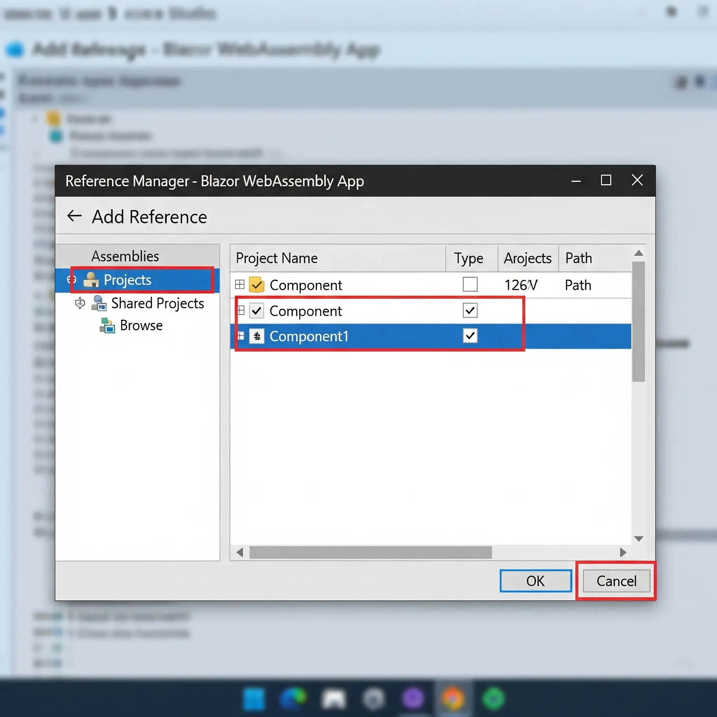The image size is (717, 717).
Task: Click the horizontal scrollbar right arrow
Action: [x=623, y=552]
